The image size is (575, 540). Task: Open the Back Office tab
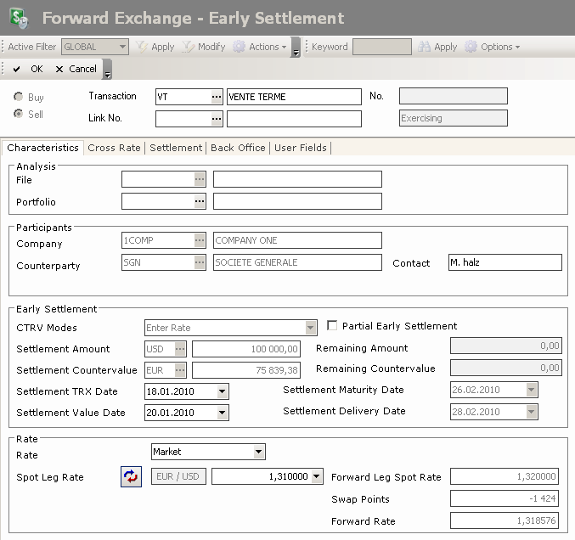pyautogui.click(x=238, y=148)
